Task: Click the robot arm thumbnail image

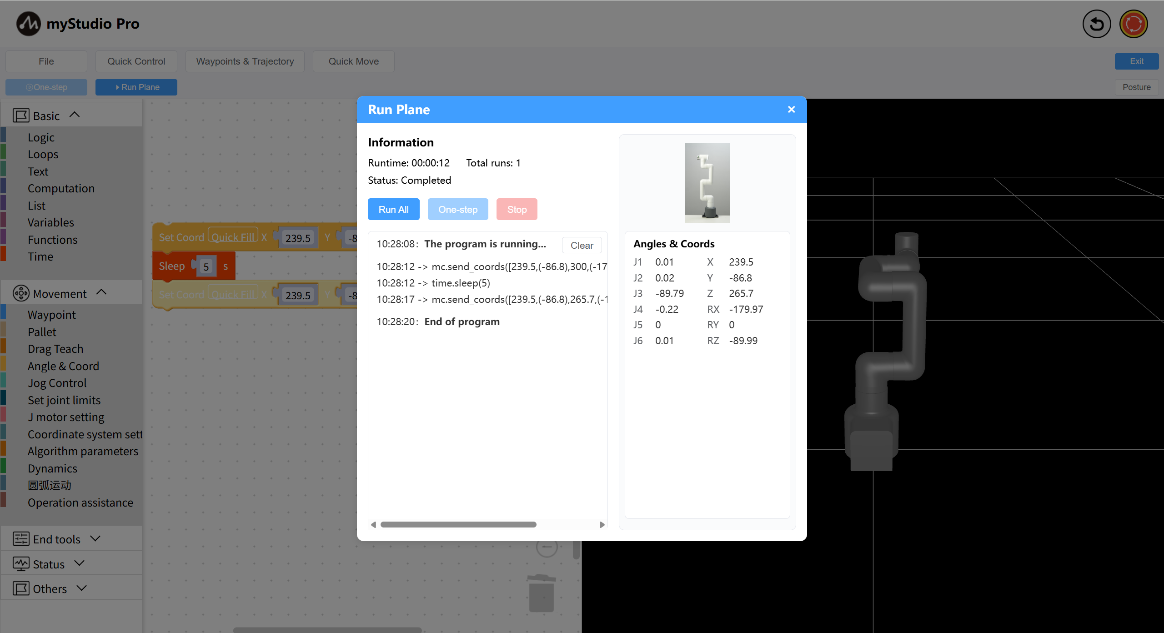Action: pos(707,183)
